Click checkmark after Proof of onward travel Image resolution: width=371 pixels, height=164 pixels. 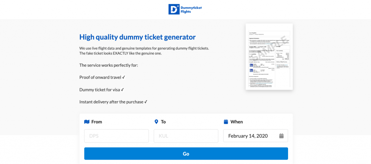pos(124,78)
